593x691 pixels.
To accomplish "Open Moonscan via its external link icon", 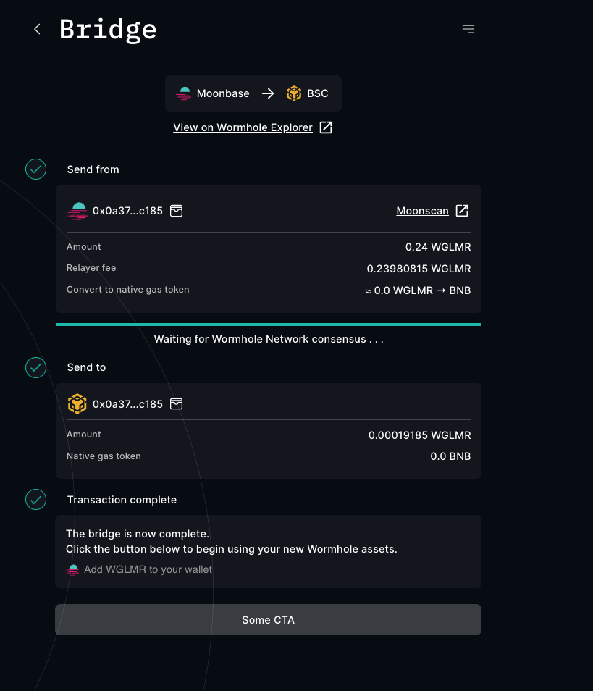I will [462, 211].
